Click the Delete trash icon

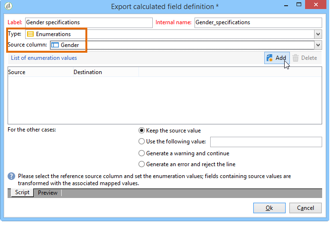[296, 58]
